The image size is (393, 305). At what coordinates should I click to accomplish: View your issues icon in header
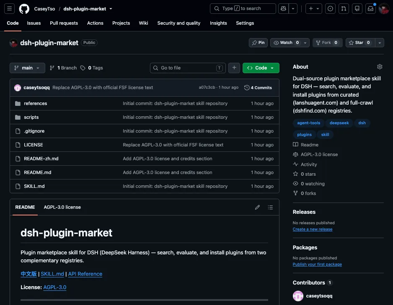click(330, 8)
